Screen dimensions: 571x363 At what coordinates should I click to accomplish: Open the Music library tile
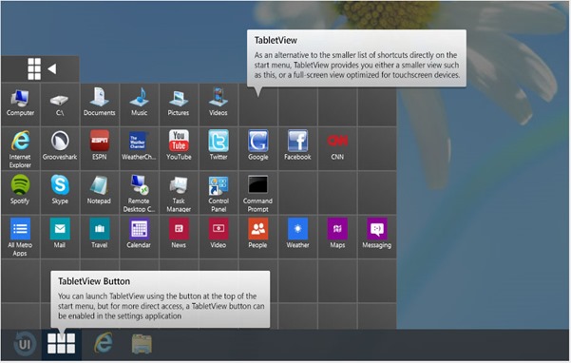(x=139, y=105)
